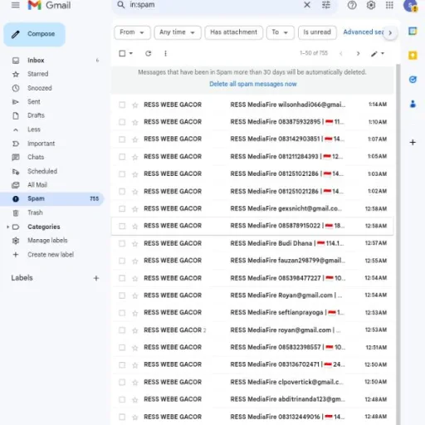Open the Any time filter dropdown

tap(178, 32)
